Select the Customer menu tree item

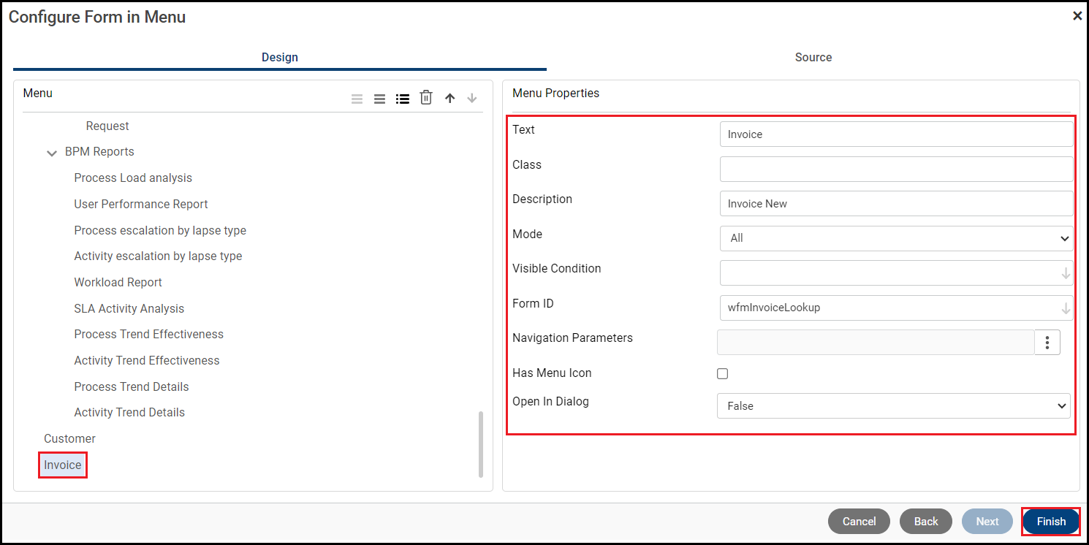(69, 439)
